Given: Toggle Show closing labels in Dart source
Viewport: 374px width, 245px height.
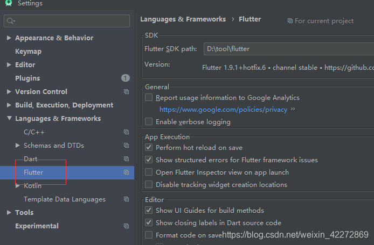Looking at the screenshot, I should pos(149,222).
